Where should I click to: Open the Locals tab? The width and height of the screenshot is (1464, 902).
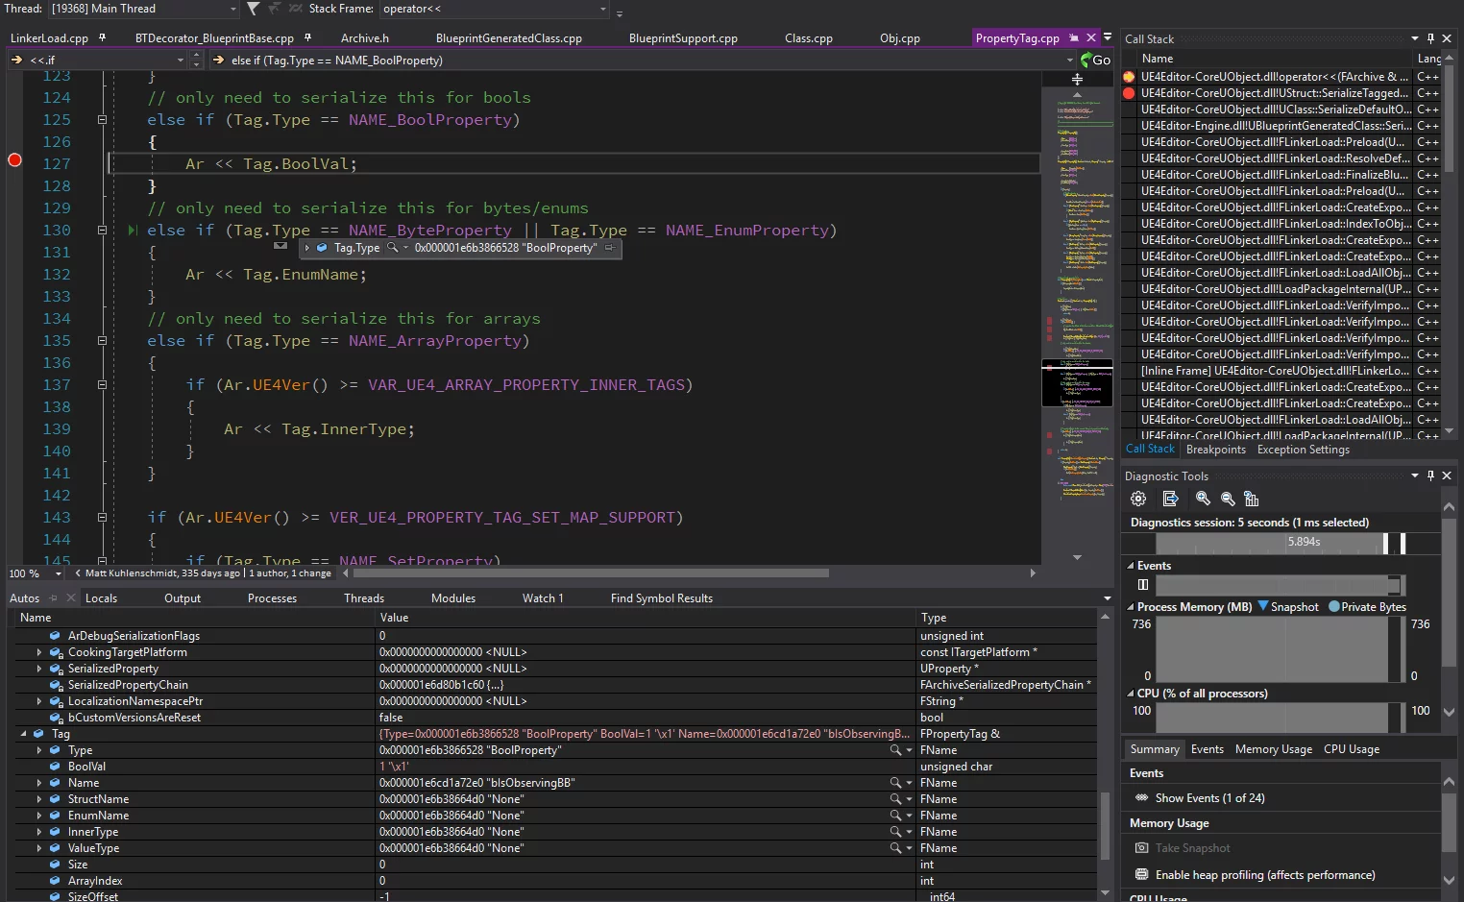(x=101, y=598)
